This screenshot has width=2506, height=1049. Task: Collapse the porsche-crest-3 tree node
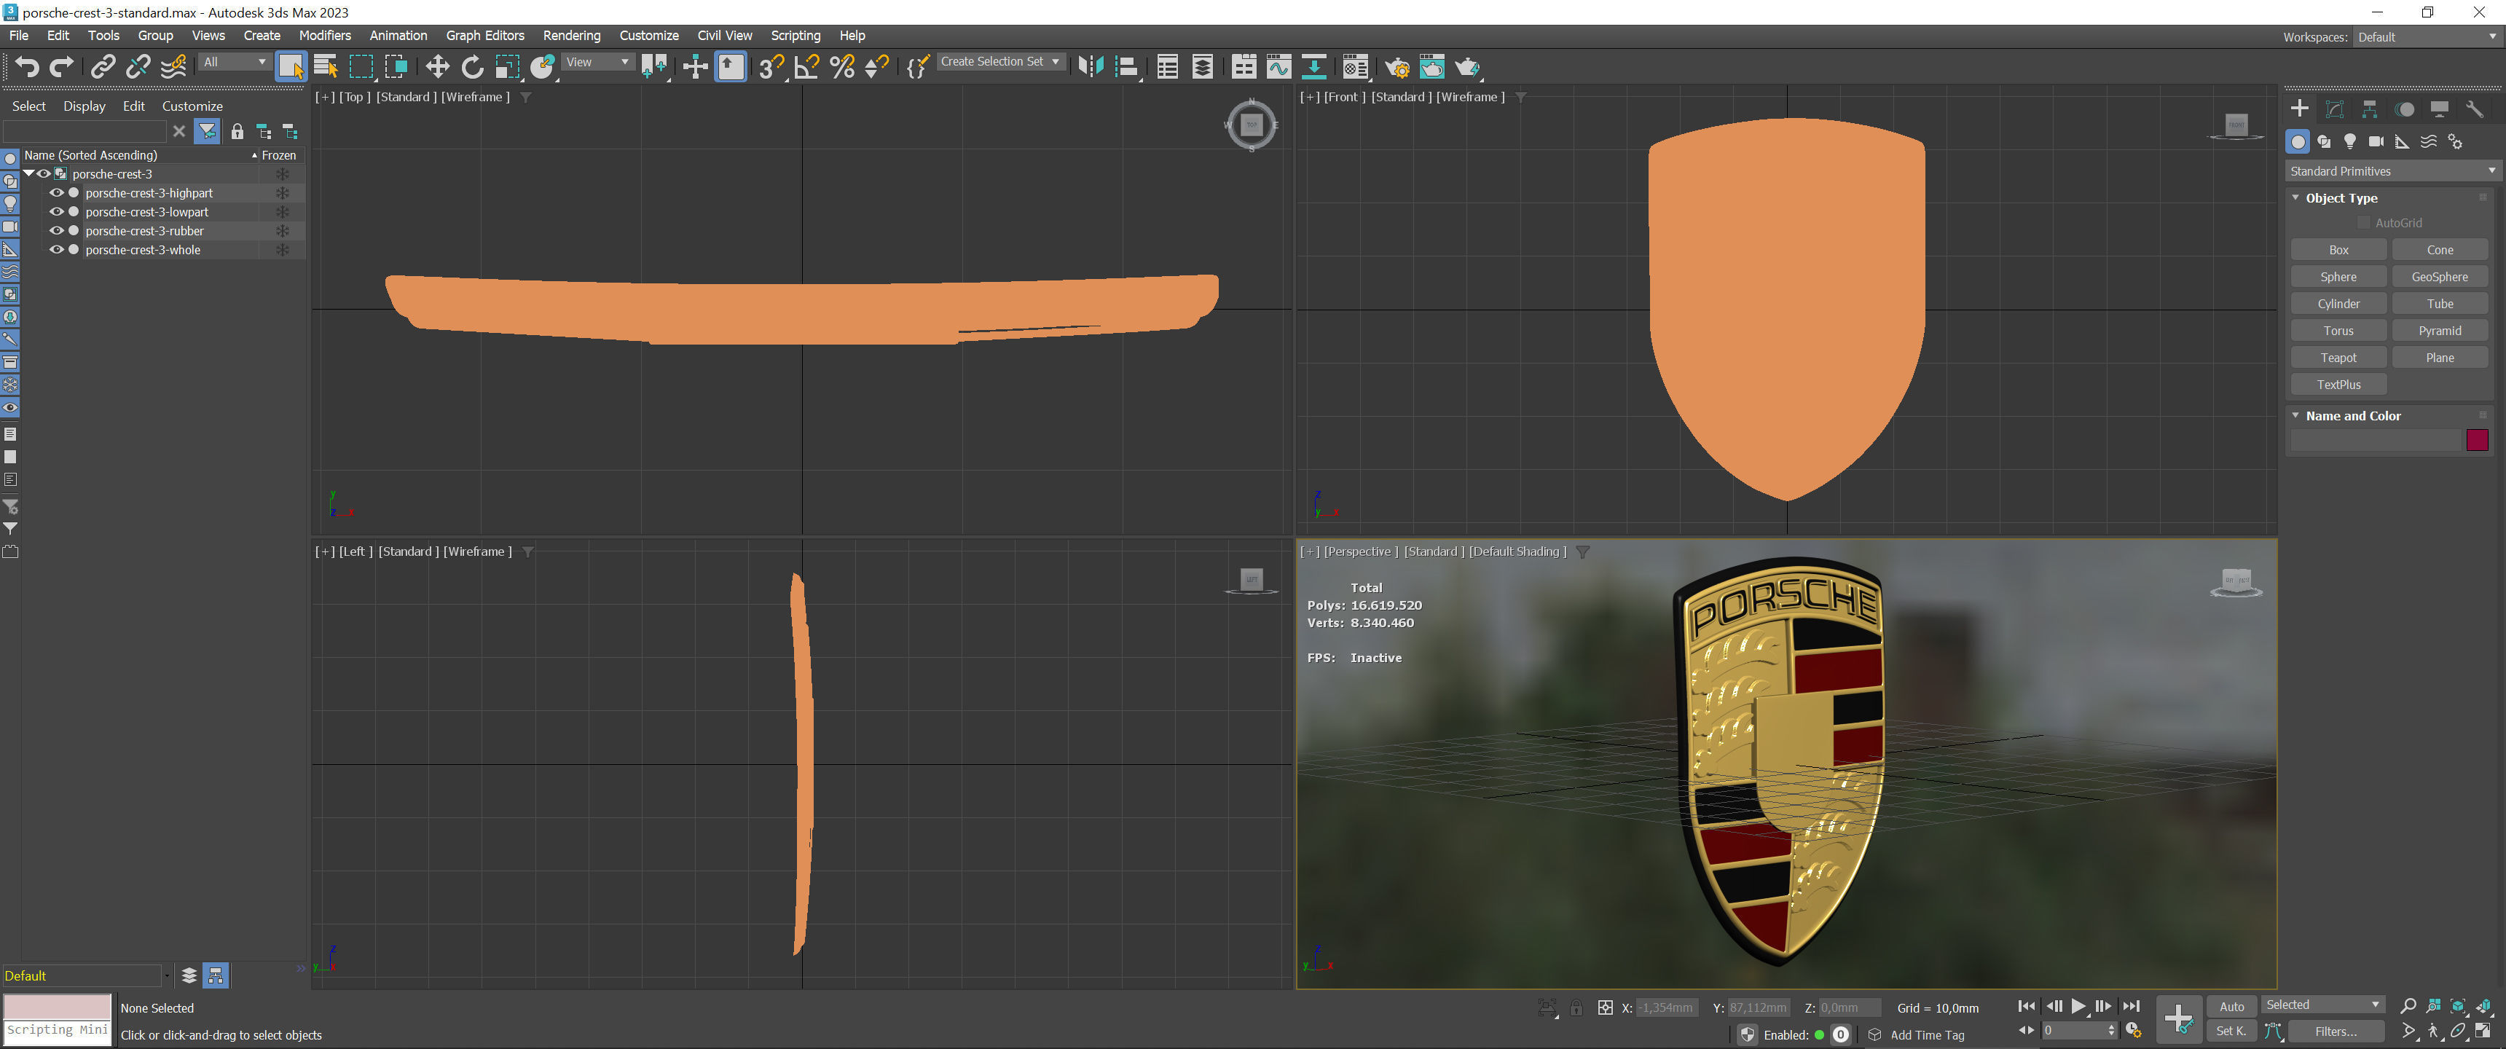coord(29,173)
